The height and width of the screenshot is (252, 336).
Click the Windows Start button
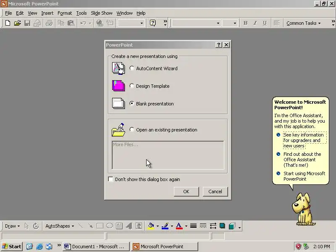(12, 247)
